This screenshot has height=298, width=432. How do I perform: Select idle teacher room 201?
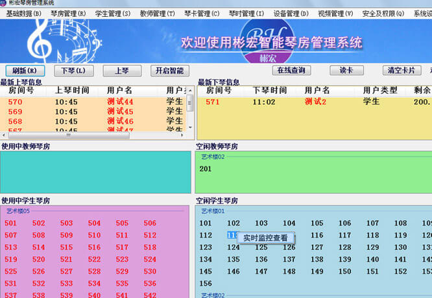(x=206, y=169)
